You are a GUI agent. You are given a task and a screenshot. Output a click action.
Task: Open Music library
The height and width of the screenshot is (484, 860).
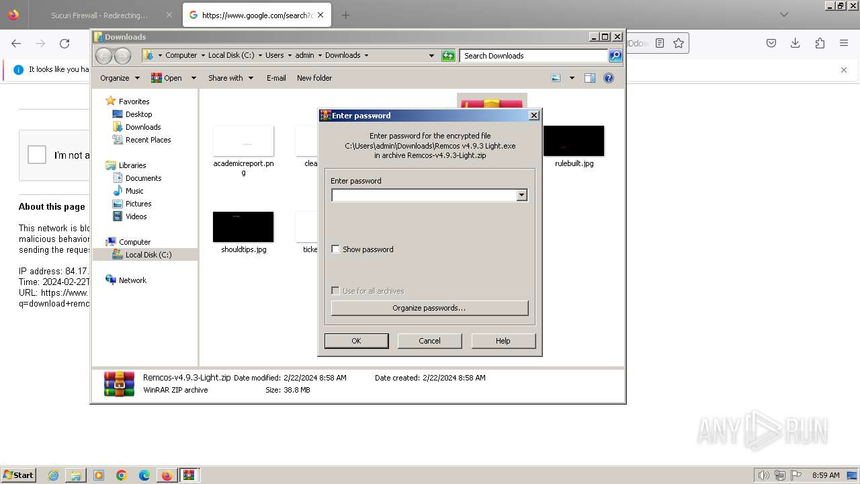(134, 191)
